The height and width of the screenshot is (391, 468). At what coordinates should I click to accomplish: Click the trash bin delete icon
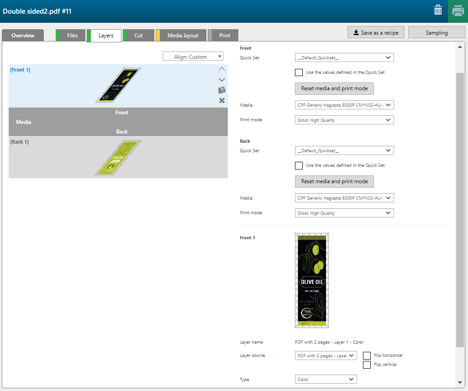tap(438, 10)
